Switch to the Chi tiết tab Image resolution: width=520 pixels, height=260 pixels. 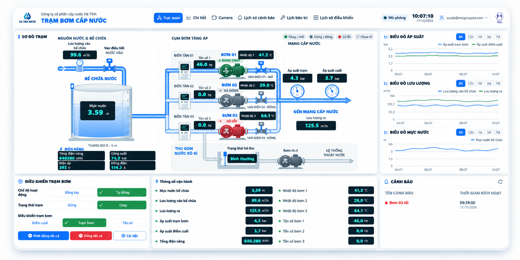pos(196,18)
